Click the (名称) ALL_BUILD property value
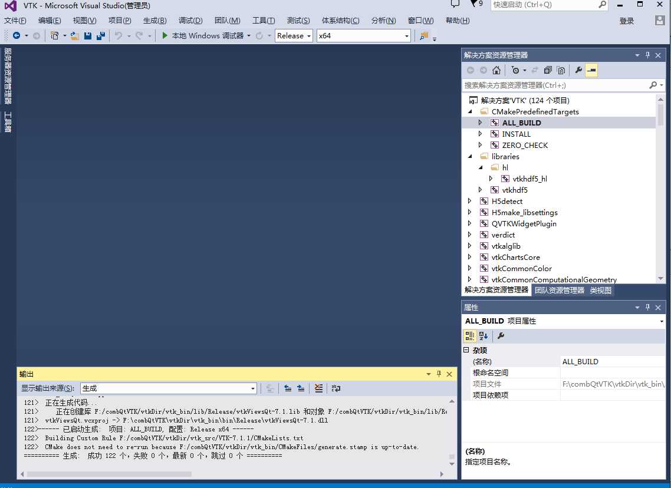 click(613, 362)
